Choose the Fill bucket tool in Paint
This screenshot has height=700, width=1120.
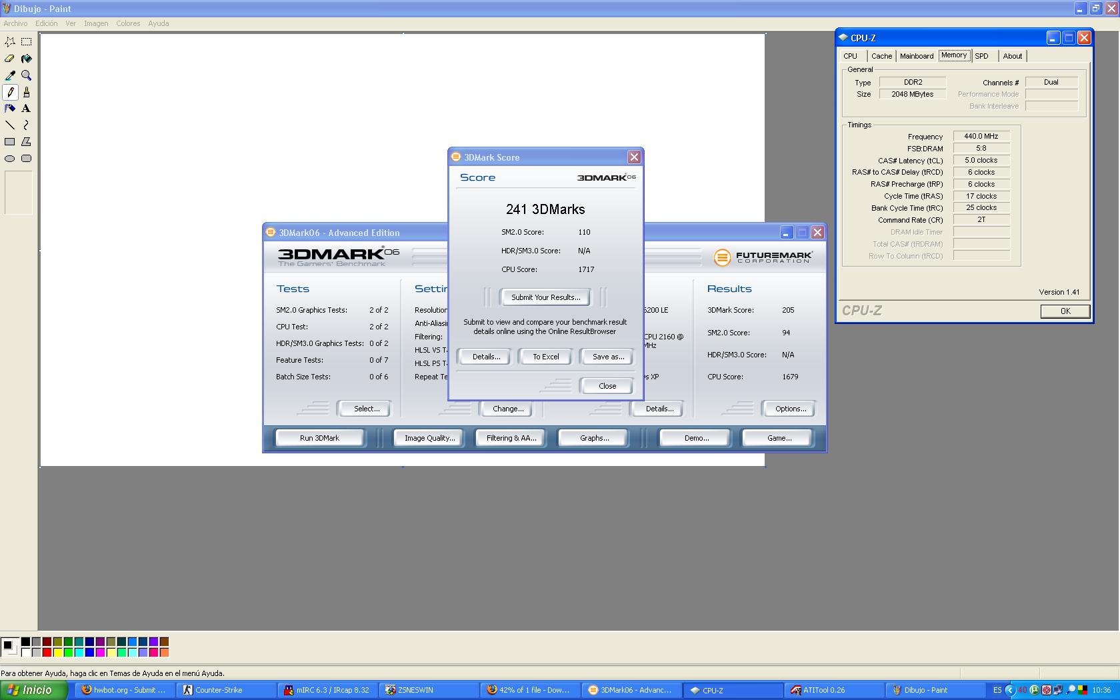point(27,59)
